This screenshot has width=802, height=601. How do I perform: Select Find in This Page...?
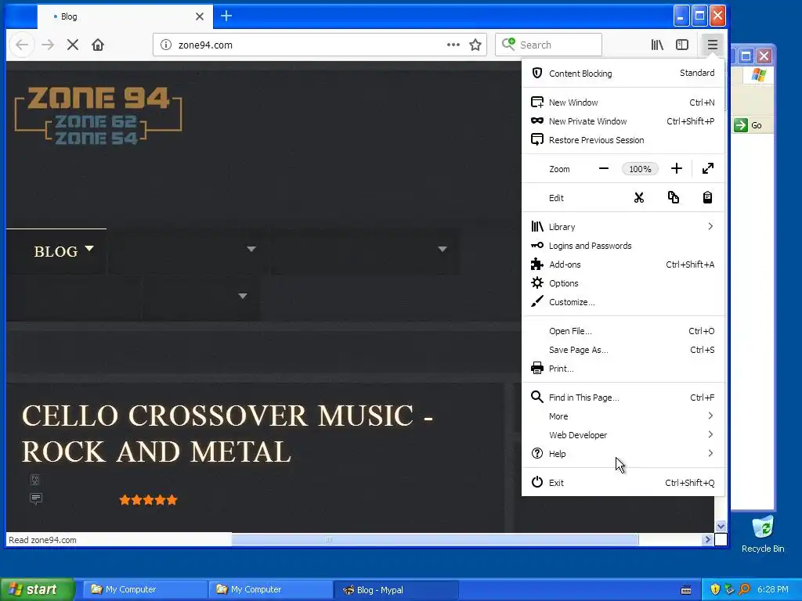(x=623, y=398)
